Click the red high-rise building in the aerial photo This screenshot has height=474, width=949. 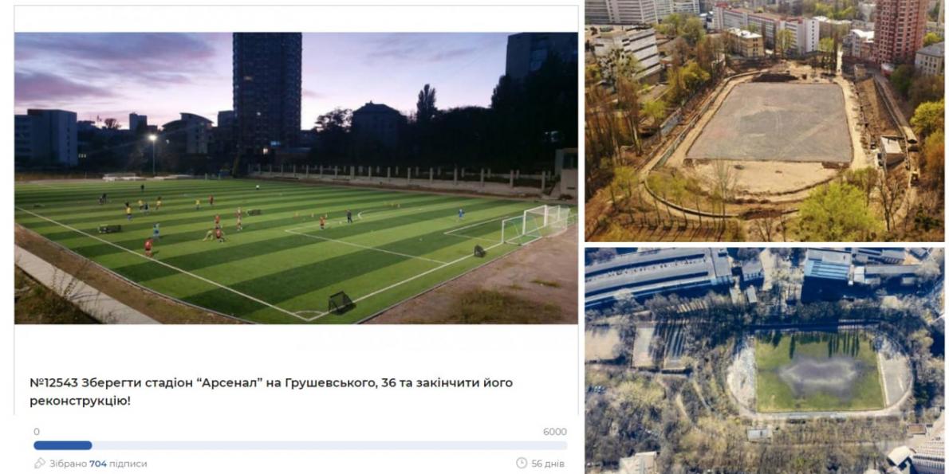[x=900, y=30]
